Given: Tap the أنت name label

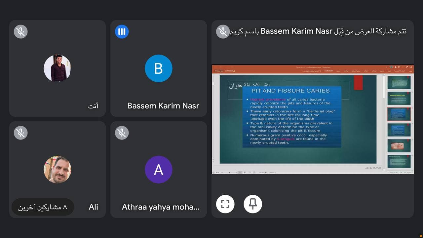Looking at the screenshot, I should [93, 106].
